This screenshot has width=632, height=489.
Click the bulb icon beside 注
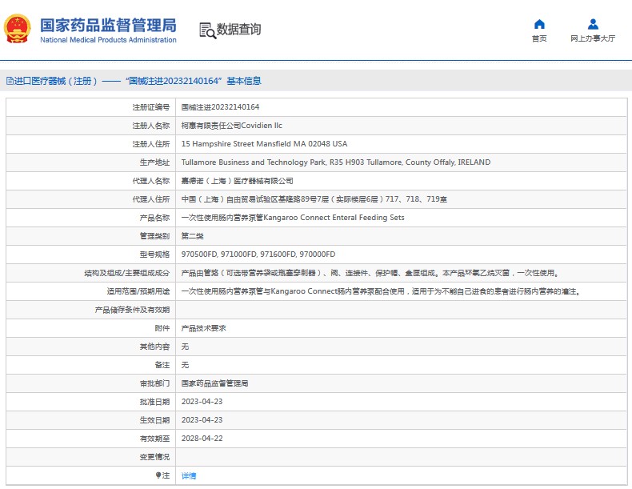point(156,475)
